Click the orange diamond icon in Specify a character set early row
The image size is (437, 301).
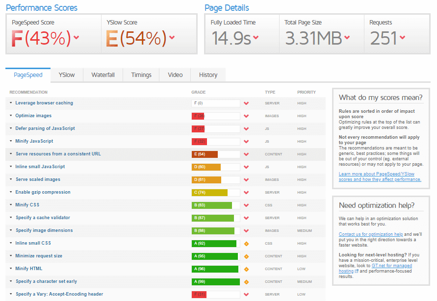246,282
